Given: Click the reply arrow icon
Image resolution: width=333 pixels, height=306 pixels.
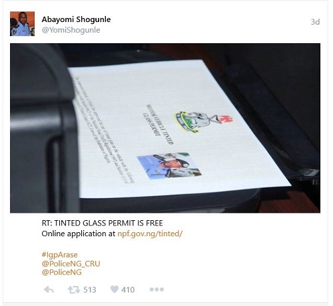Looking at the screenshot, I should click(49, 289).
